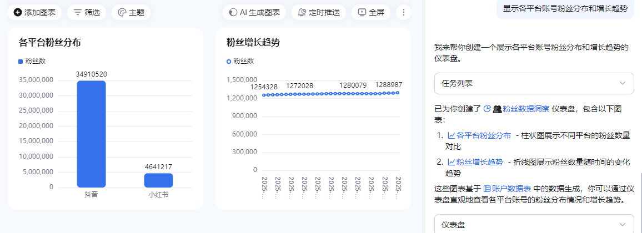642x233 pixels.
Task: Click the 900,000 axis label
Action: click(244, 116)
